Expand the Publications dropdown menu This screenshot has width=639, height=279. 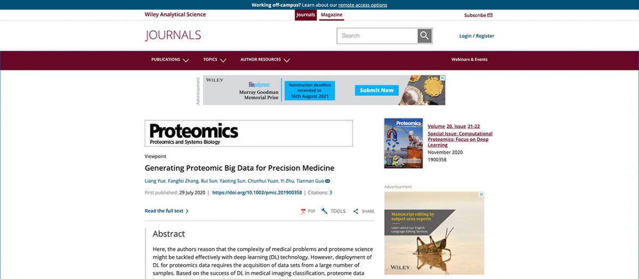click(x=170, y=60)
